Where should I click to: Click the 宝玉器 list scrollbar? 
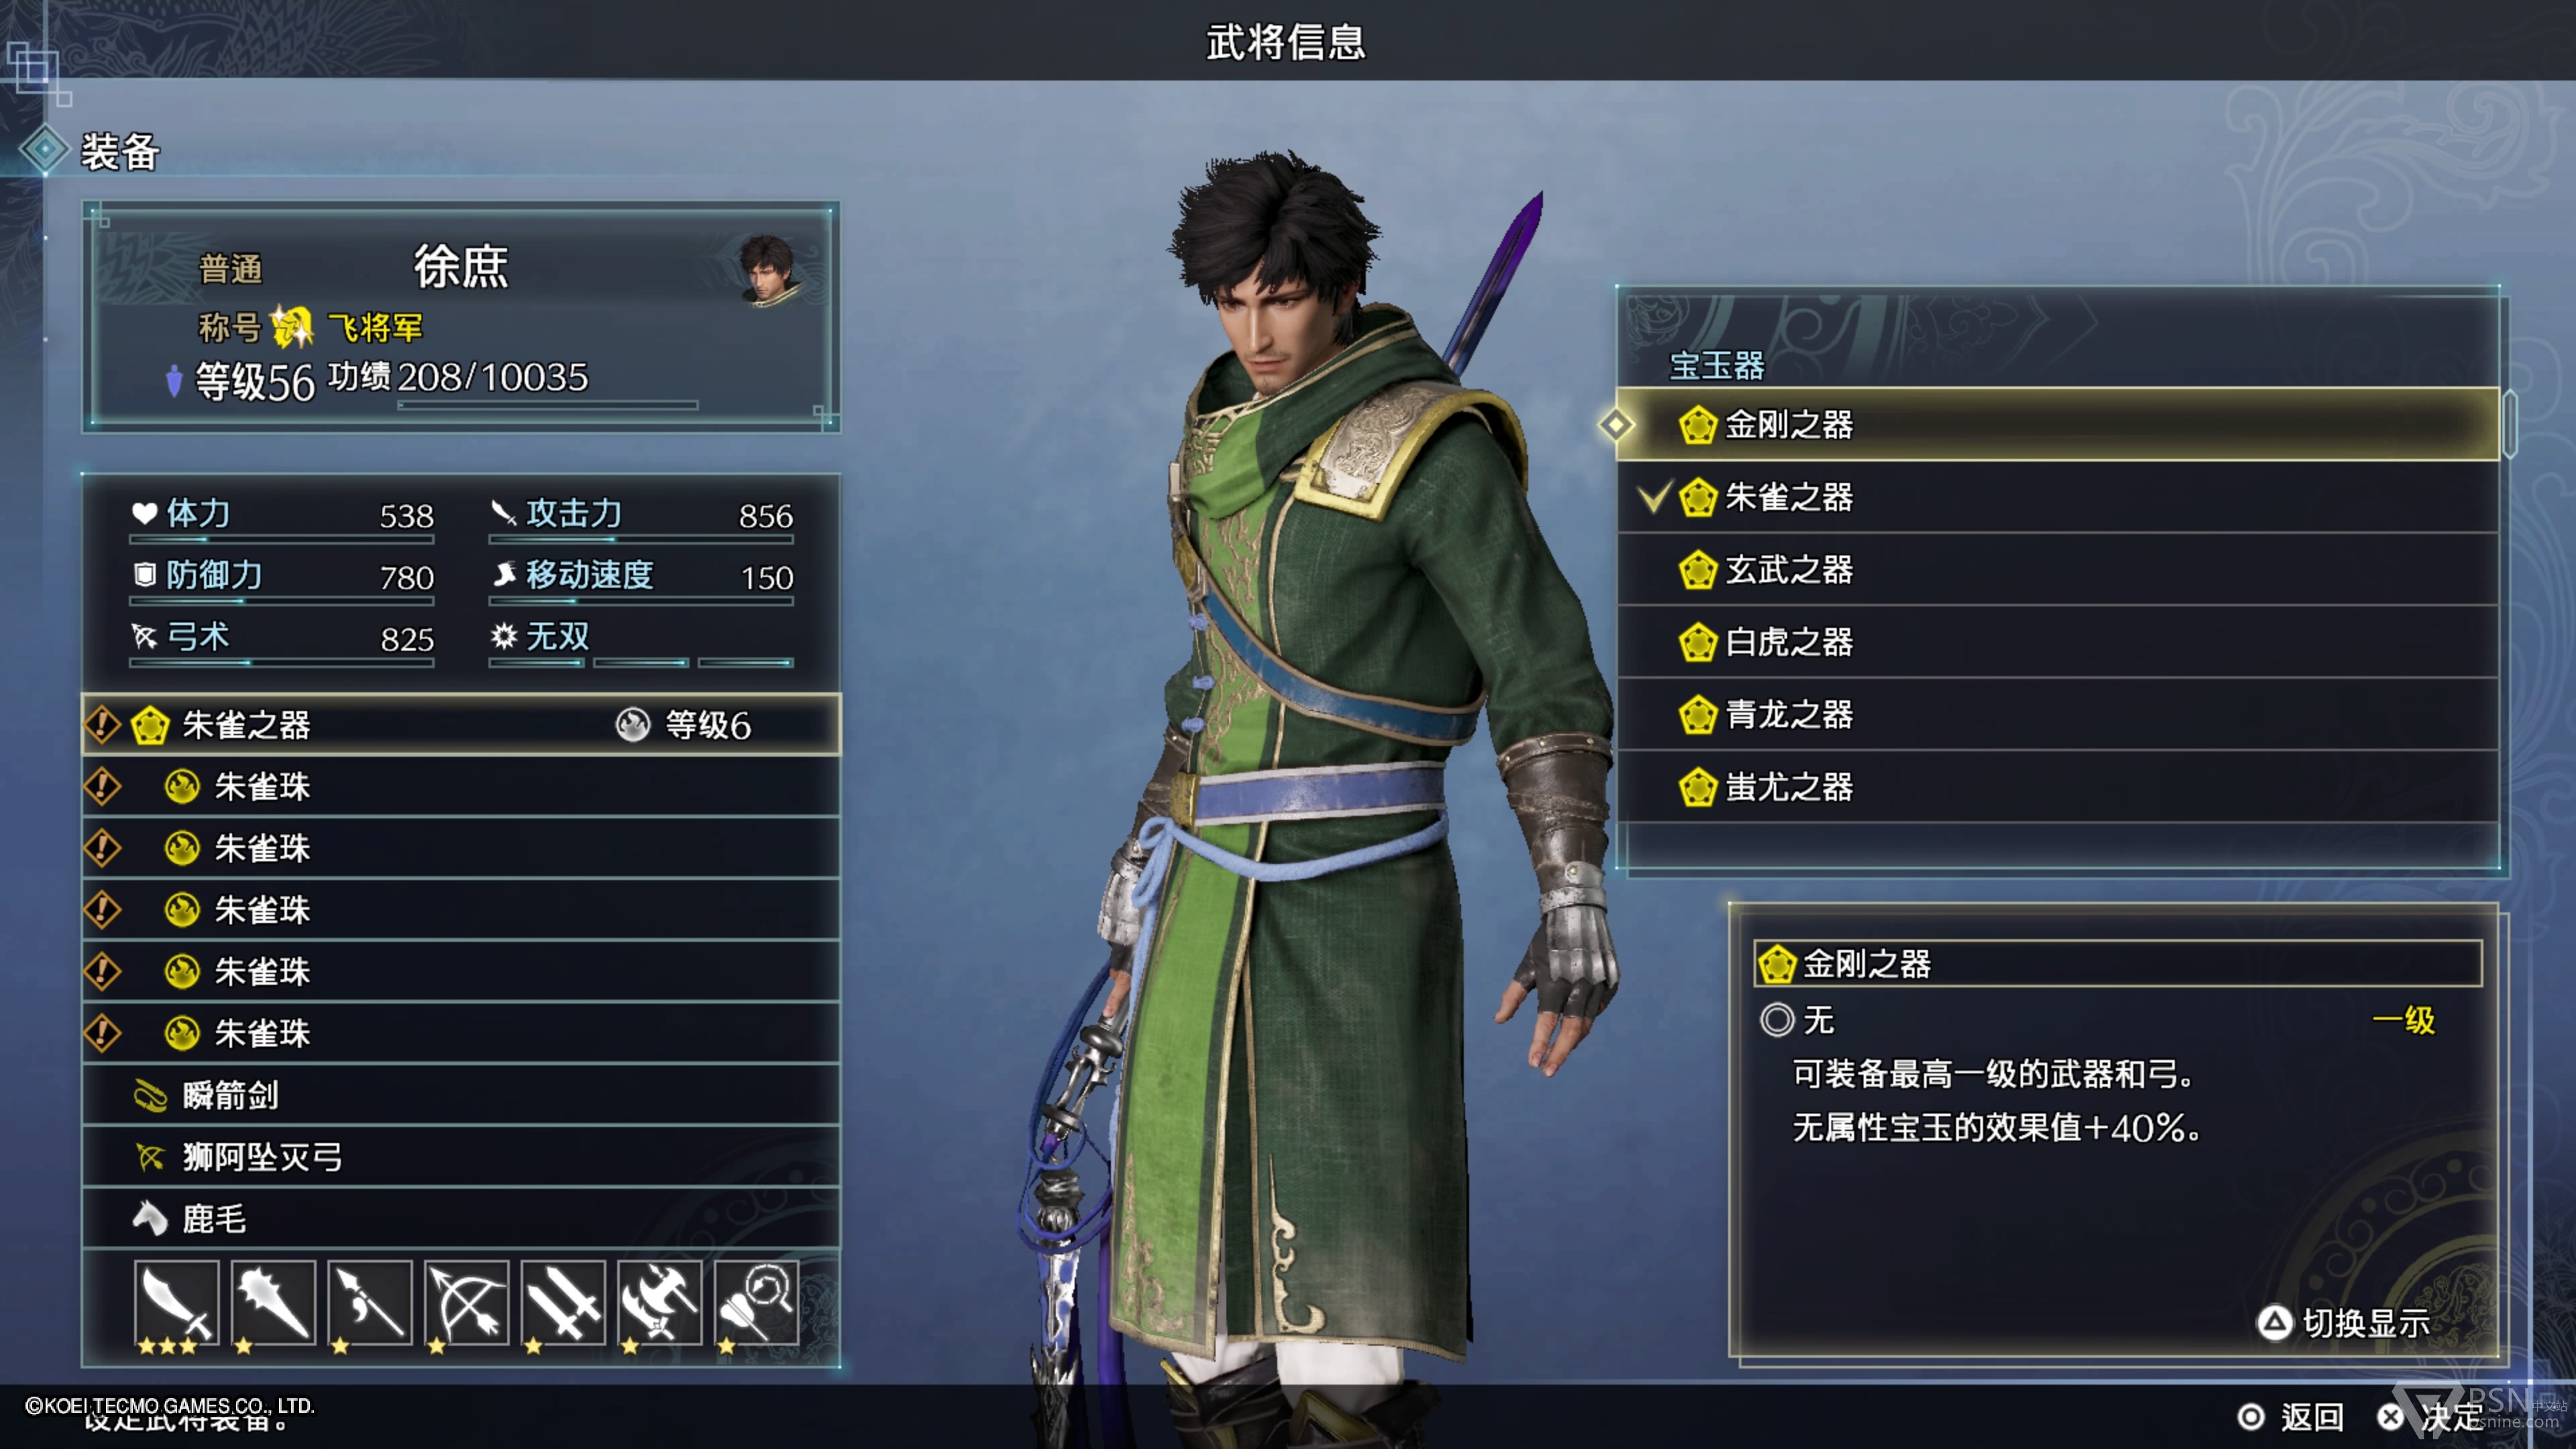[x=2510, y=425]
